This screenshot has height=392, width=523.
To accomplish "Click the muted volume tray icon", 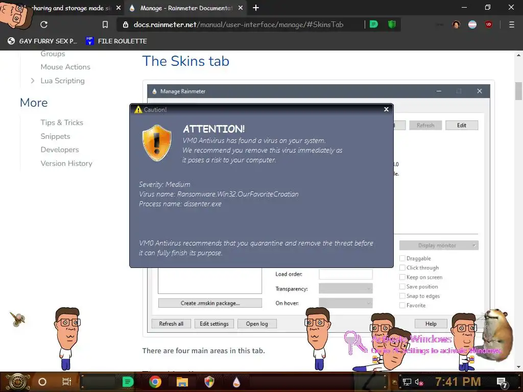I will pyautogui.click(x=419, y=382).
